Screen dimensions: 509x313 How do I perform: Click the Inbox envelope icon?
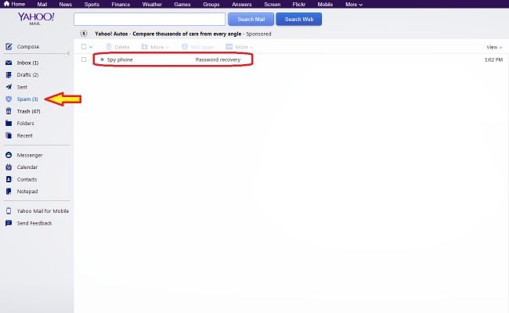click(9, 63)
